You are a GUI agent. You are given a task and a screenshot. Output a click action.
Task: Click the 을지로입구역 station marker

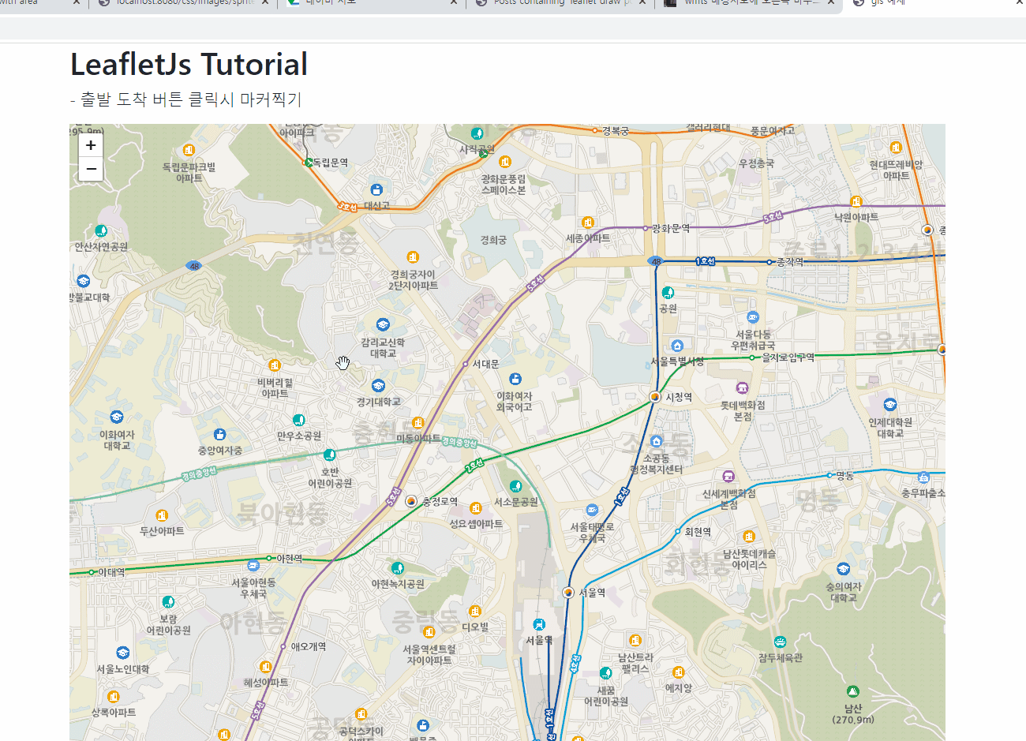tap(752, 357)
